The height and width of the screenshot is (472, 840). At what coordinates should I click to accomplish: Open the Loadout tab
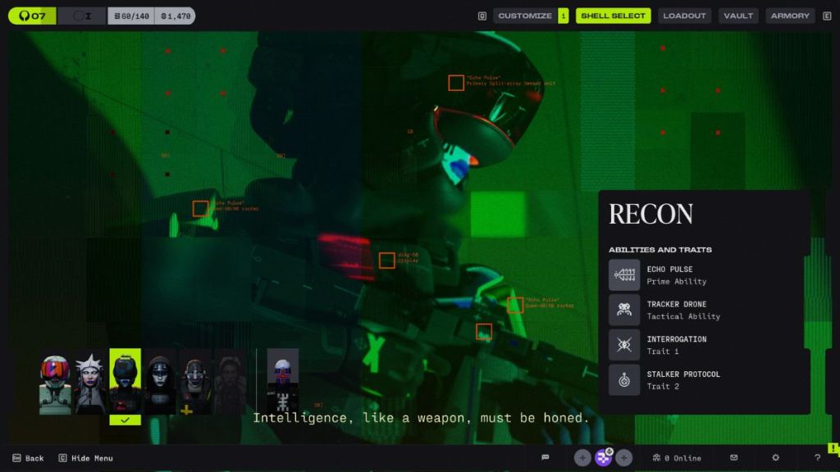tap(684, 16)
